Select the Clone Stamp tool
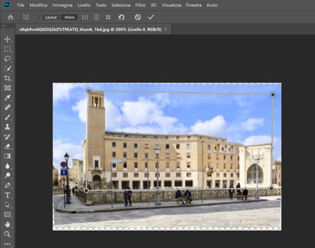 7,127
